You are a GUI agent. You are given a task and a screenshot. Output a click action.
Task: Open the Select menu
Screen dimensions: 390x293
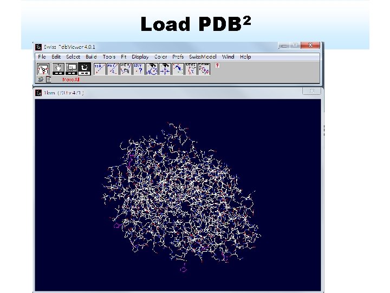point(73,57)
